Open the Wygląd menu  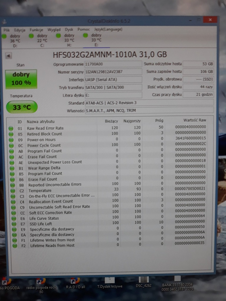54,30
